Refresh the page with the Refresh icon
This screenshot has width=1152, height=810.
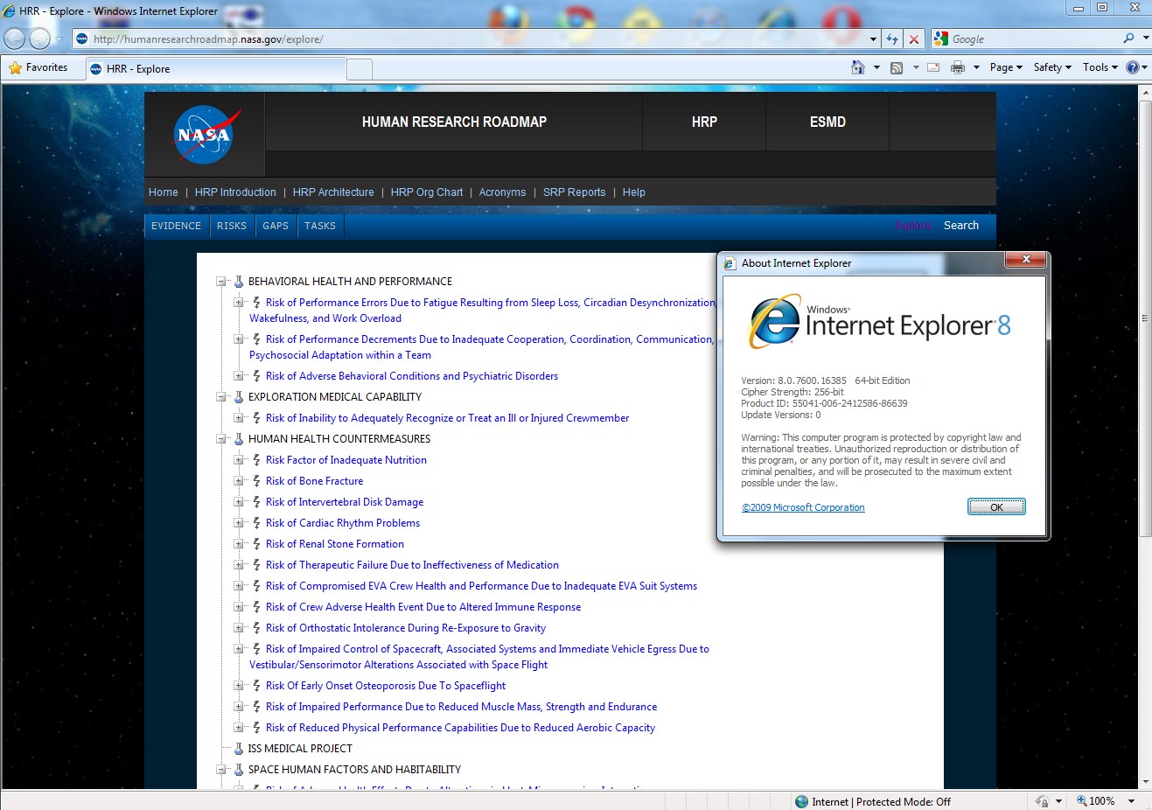point(892,39)
